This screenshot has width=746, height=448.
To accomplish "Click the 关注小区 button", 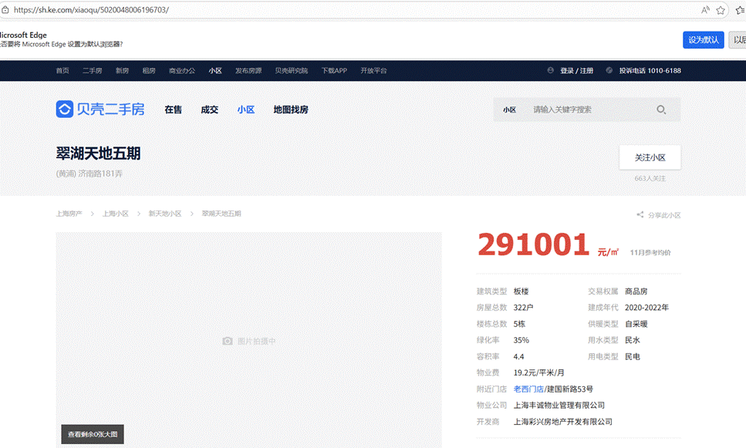I will (650, 157).
